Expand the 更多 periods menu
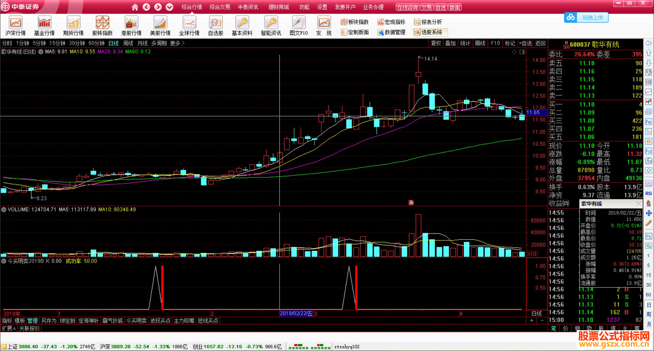 [x=177, y=43]
